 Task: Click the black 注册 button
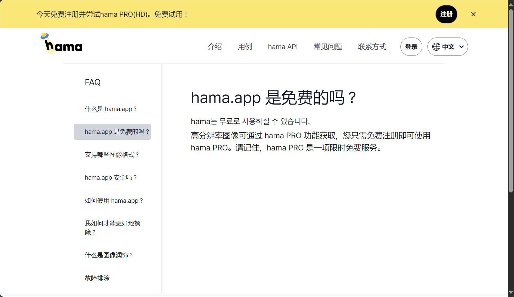click(446, 14)
